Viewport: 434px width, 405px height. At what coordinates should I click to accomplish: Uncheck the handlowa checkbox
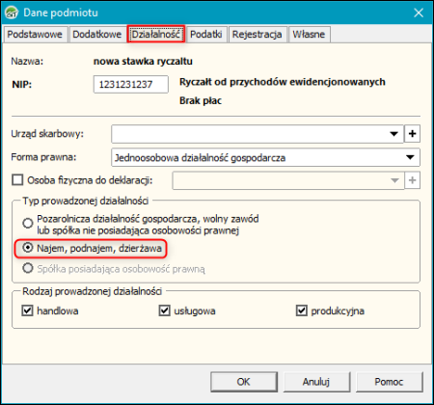(x=27, y=310)
